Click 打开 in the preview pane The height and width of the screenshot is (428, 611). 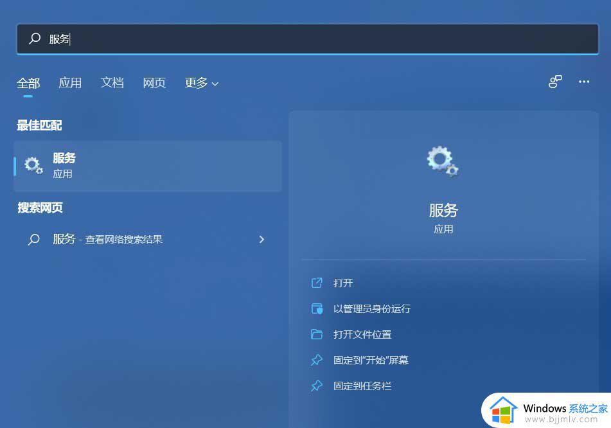(x=343, y=283)
